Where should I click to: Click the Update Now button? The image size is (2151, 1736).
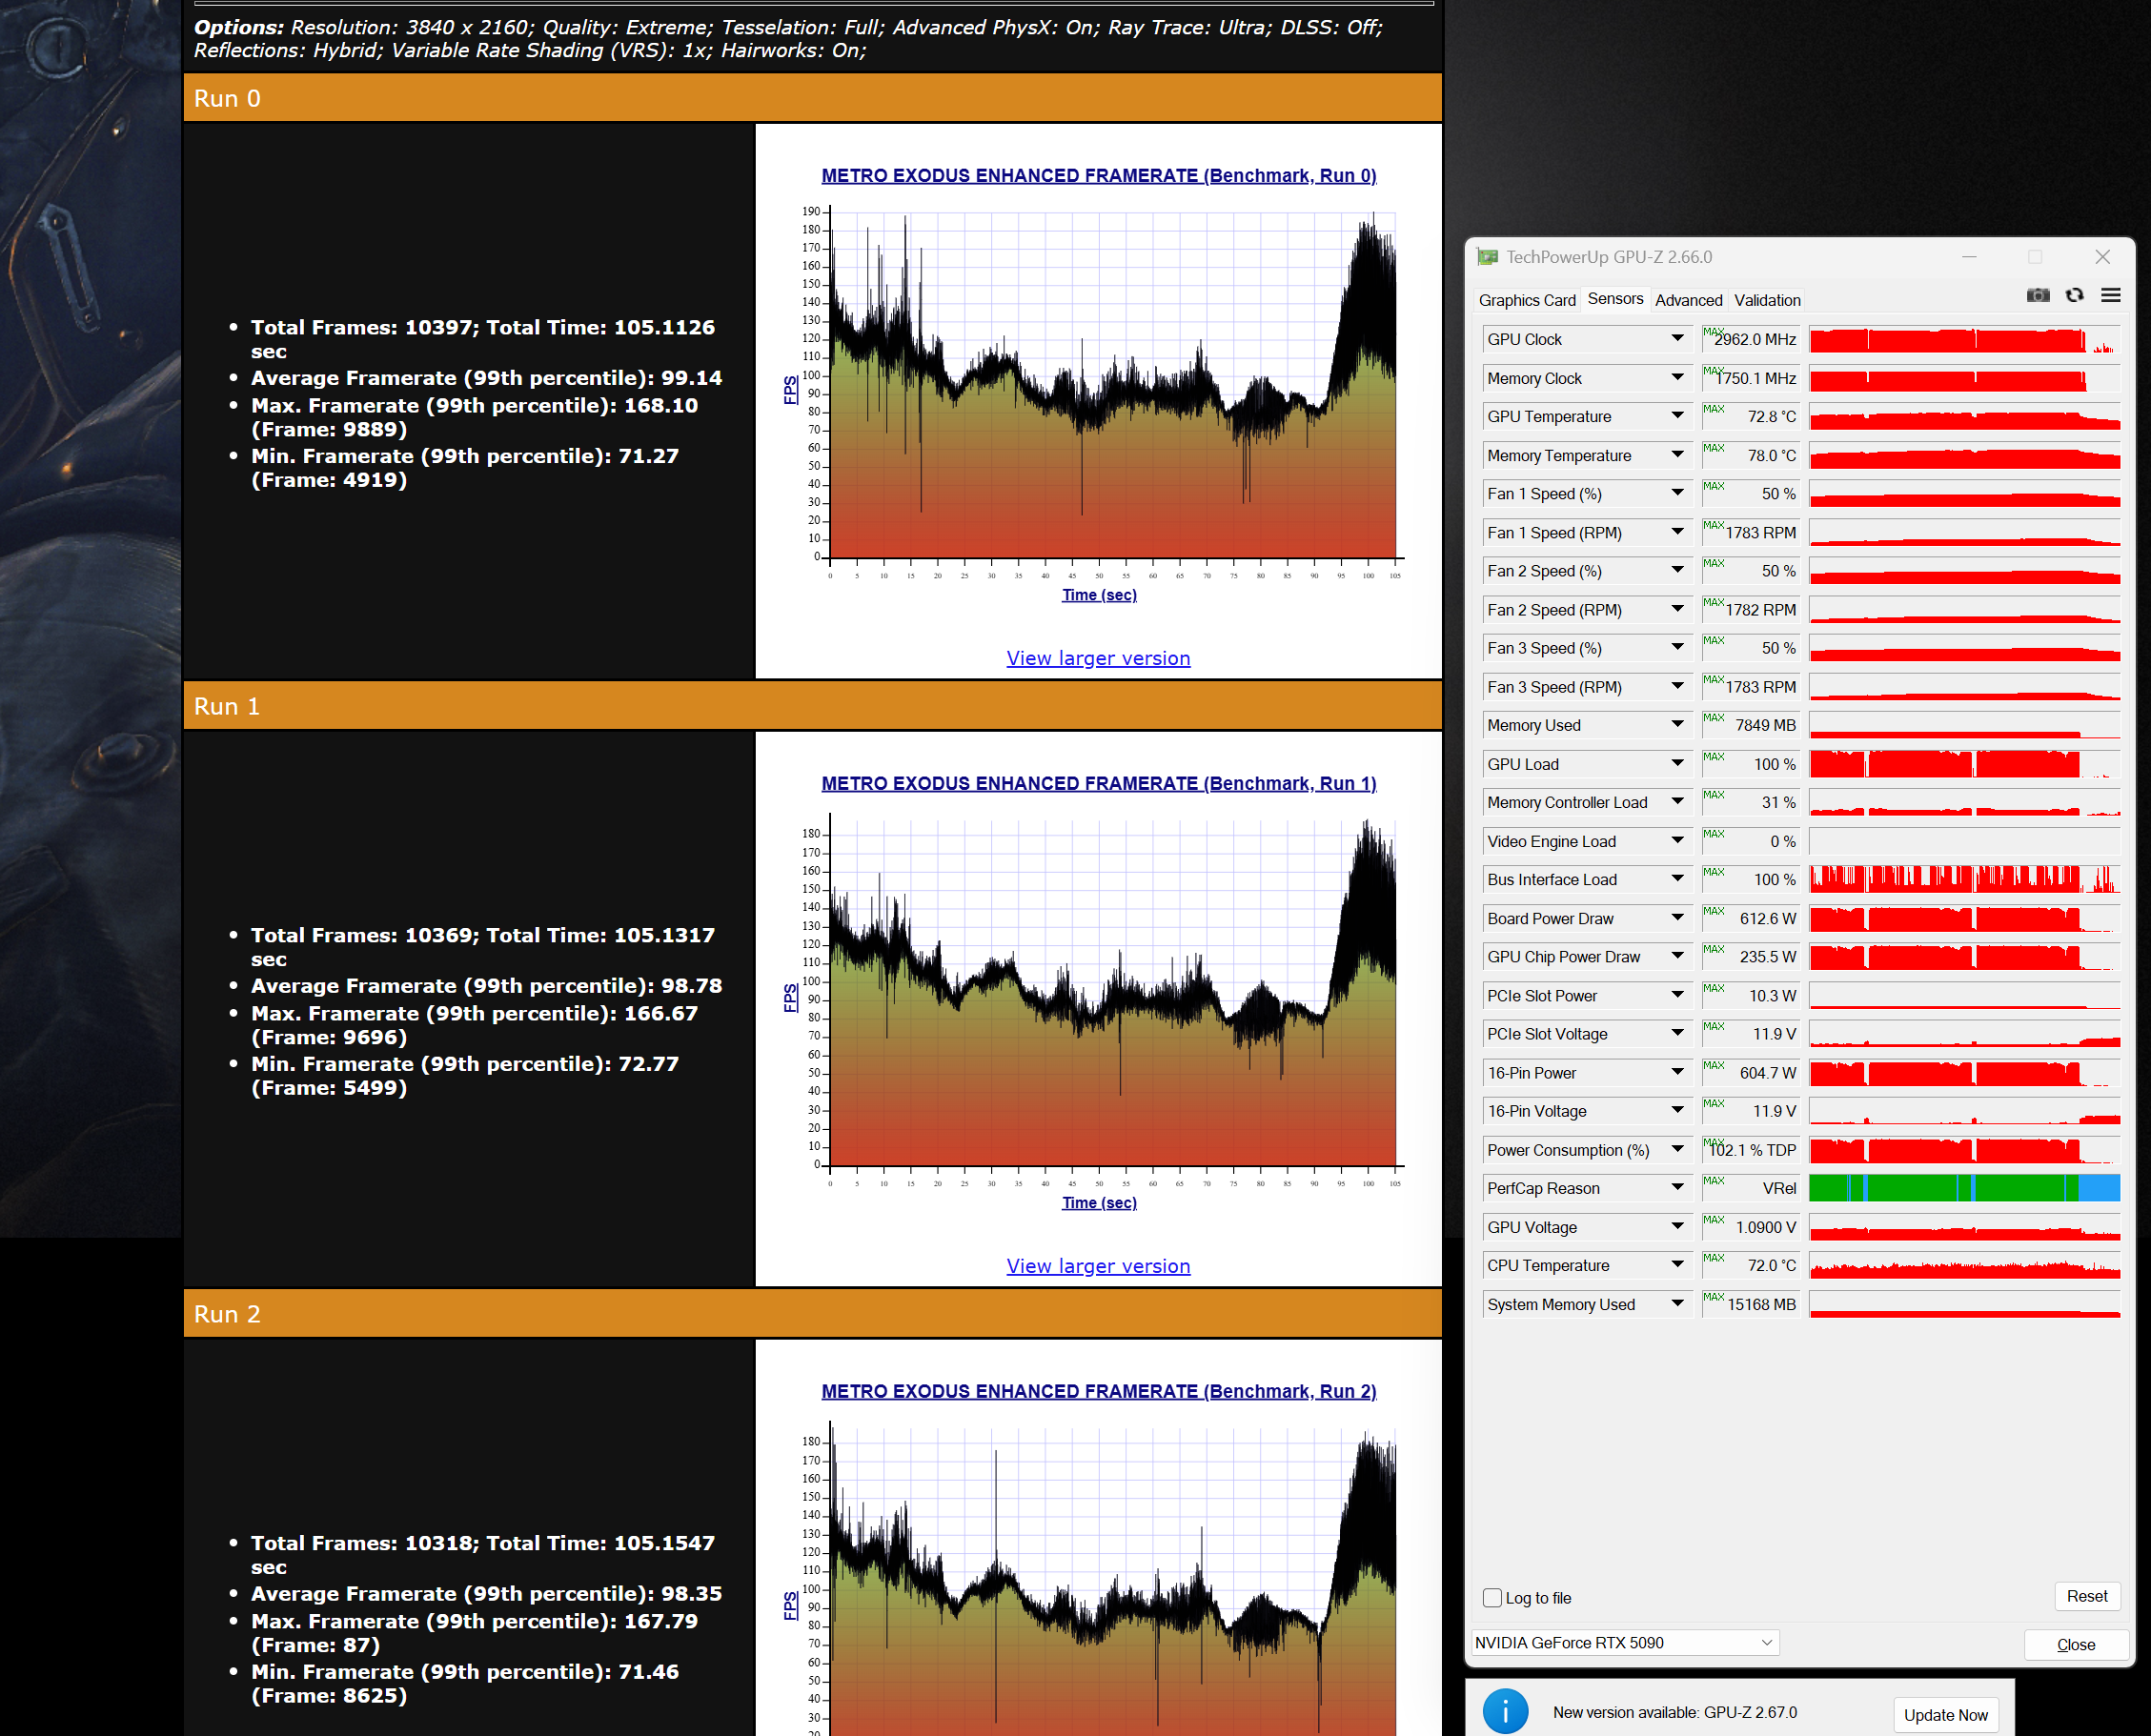pyautogui.click(x=1944, y=1714)
